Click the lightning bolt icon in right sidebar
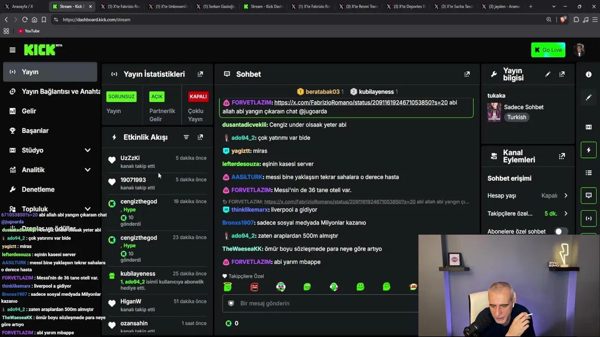The height and width of the screenshot is (337, 600). tap(589, 150)
